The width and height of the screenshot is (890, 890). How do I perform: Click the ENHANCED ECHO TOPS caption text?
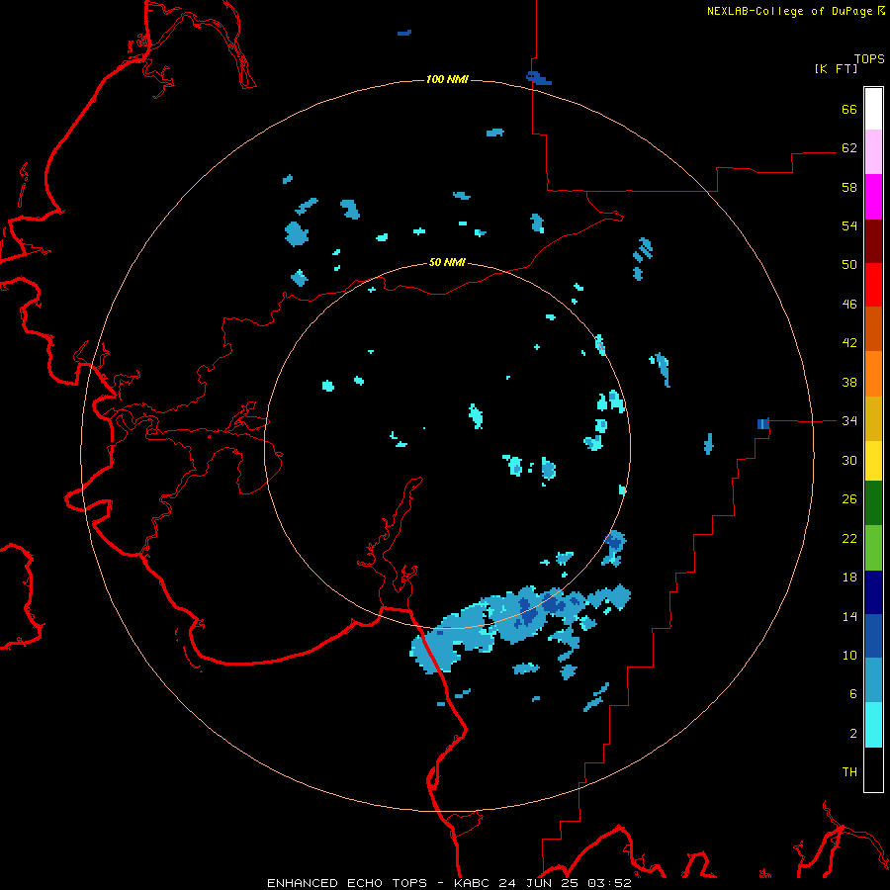(x=347, y=883)
